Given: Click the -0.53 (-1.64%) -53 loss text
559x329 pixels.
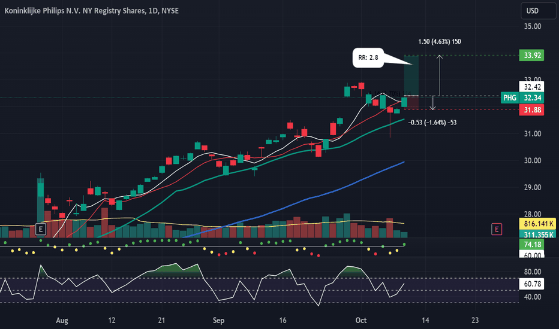Looking at the screenshot, I should tap(432, 123).
